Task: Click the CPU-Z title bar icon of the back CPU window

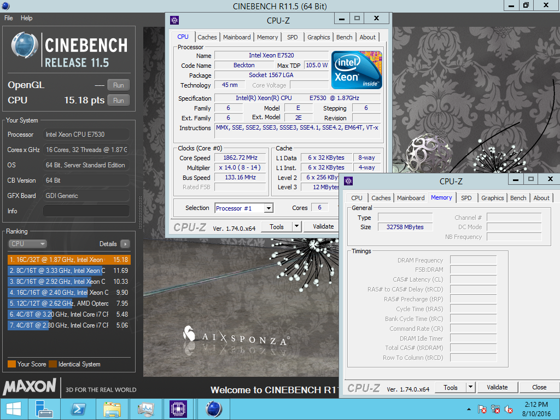Action: point(174,20)
